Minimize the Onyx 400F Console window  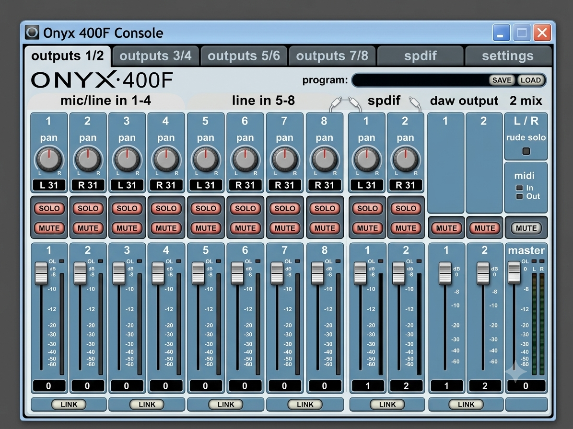(502, 33)
